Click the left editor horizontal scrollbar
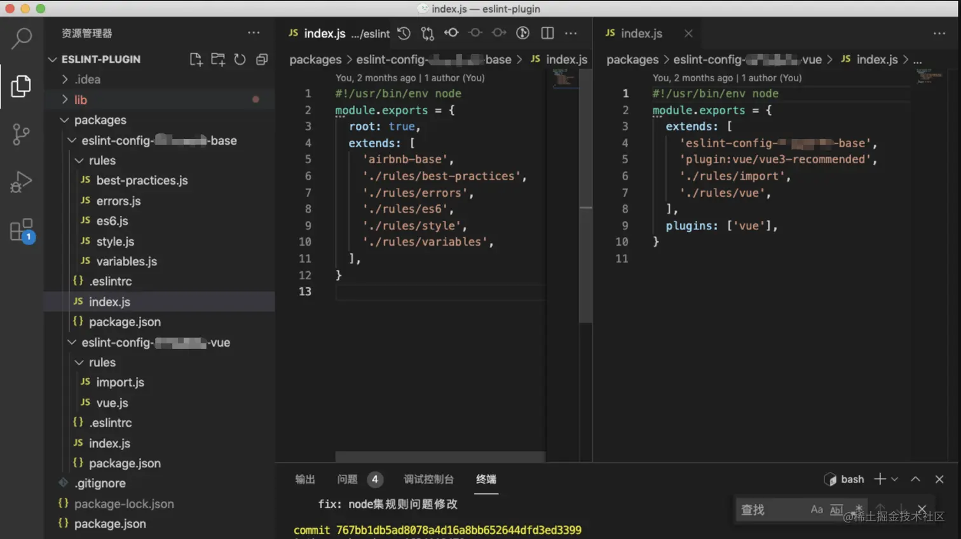961x539 pixels. point(440,456)
